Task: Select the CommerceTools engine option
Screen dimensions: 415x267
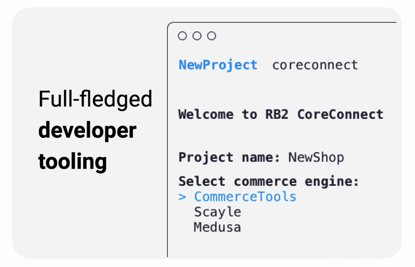Action: click(245, 197)
